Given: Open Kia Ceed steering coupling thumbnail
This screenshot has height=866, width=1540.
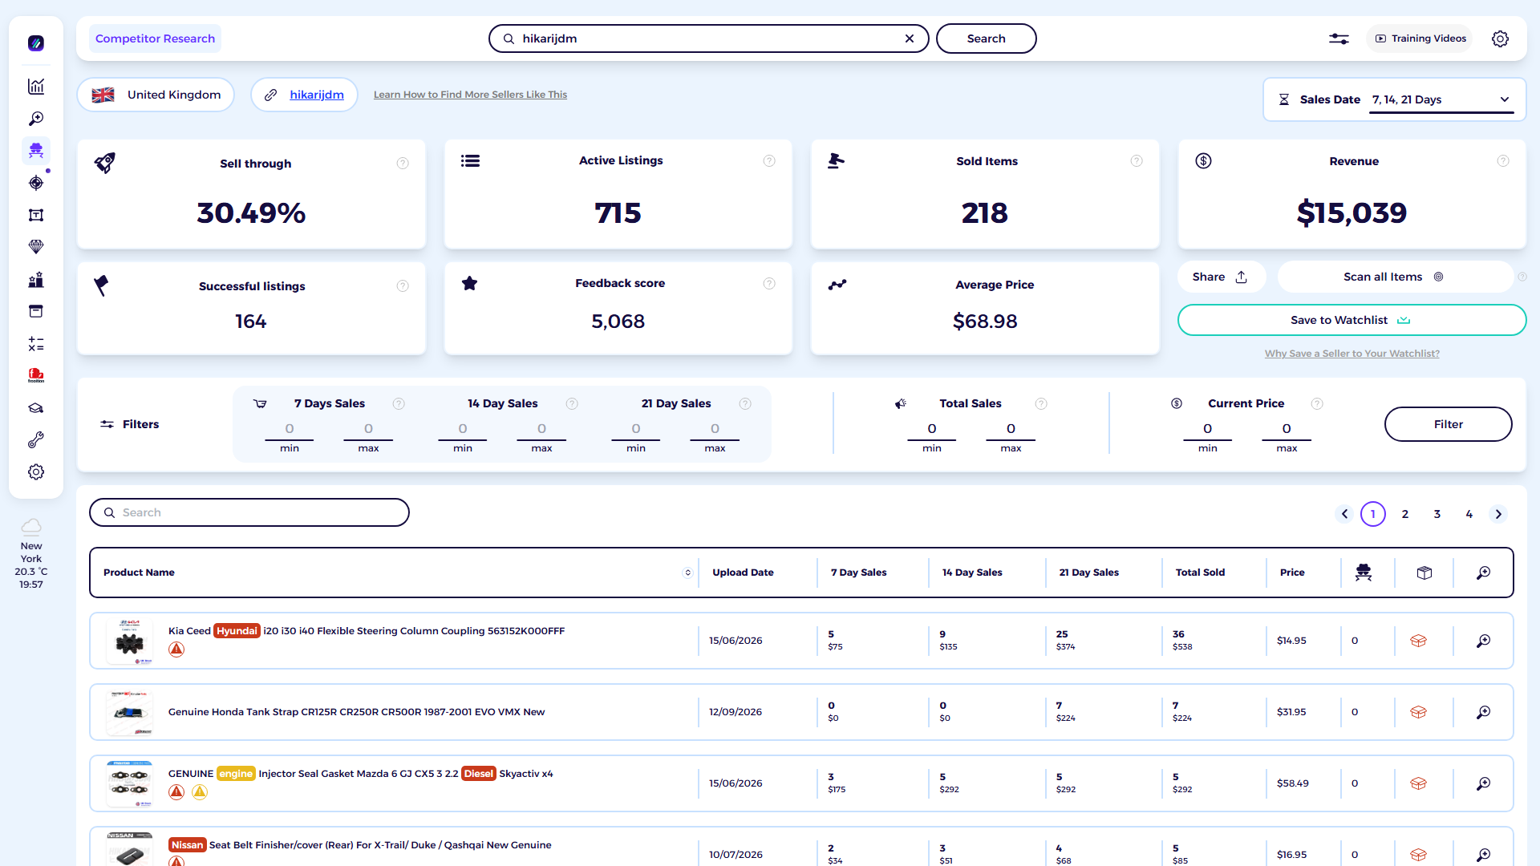Looking at the screenshot, I should click(129, 641).
